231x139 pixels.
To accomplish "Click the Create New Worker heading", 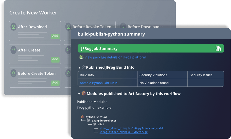I will (x=33, y=13).
